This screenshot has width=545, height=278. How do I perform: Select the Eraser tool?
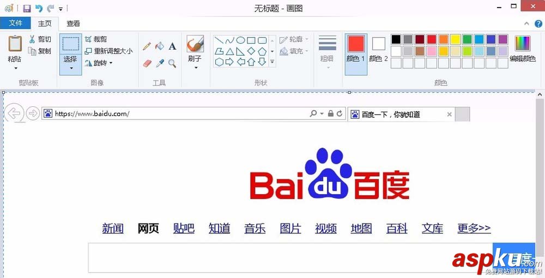[147, 63]
